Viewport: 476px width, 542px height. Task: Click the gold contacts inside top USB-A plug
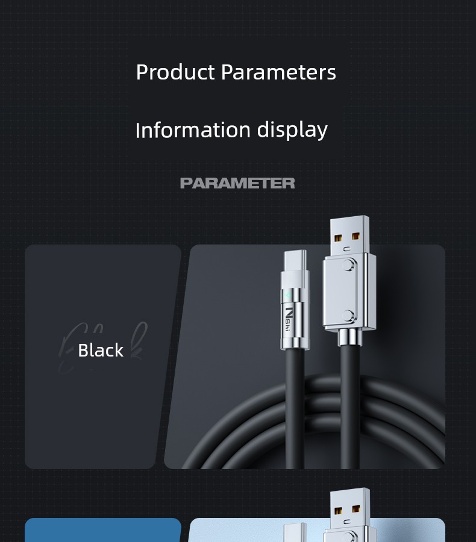click(347, 237)
